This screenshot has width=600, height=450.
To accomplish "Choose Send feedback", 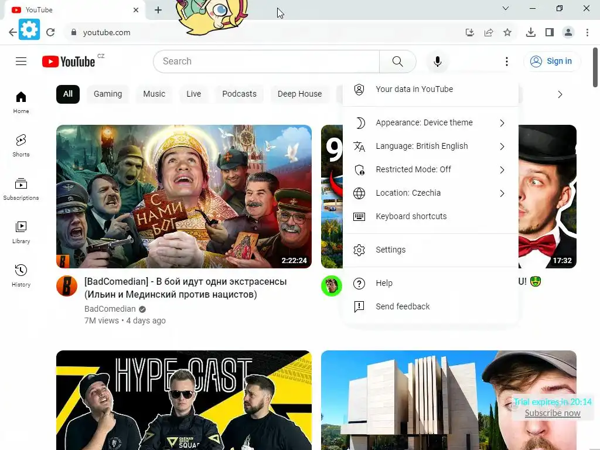I will (x=431, y=306).
